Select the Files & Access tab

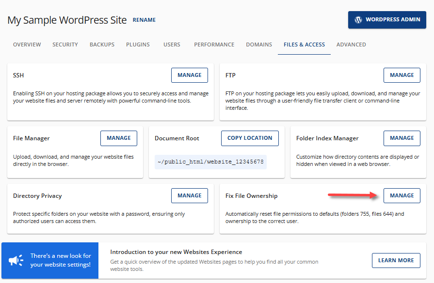(x=304, y=45)
